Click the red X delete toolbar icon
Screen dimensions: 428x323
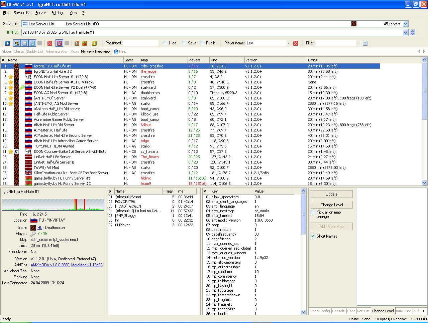point(50,43)
